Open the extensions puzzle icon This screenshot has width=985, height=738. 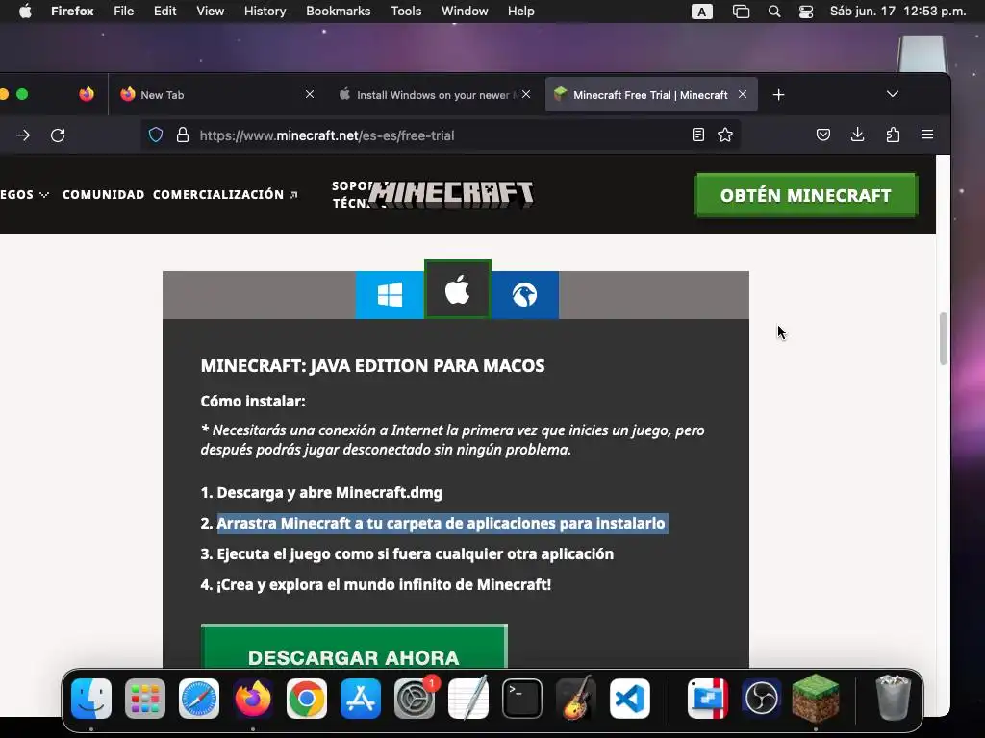point(893,135)
